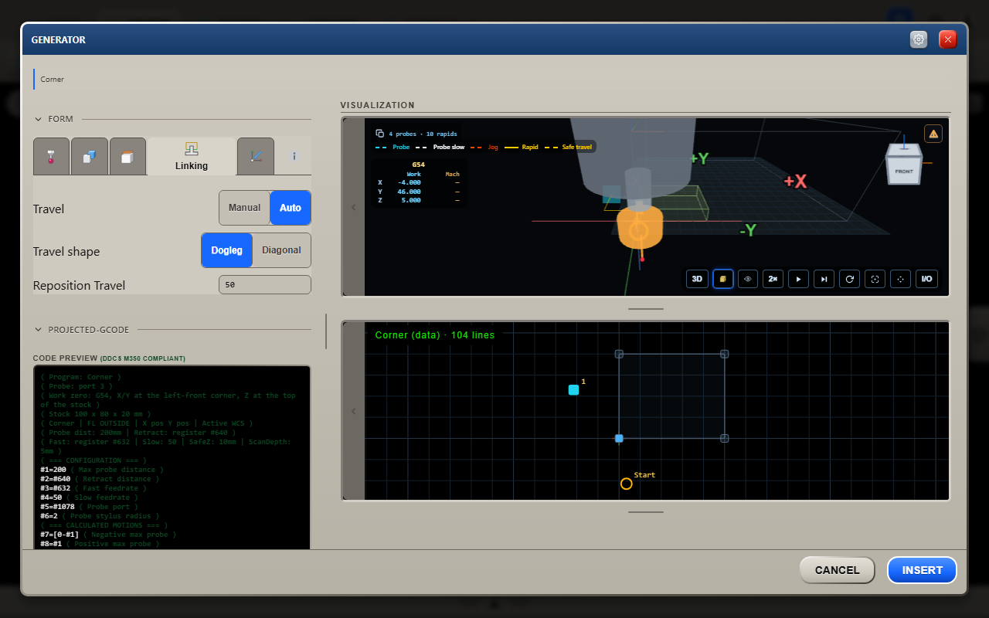The width and height of the screenshot is (989, 618).
Task: Set Travel to Auto
Action: [291, 208]
